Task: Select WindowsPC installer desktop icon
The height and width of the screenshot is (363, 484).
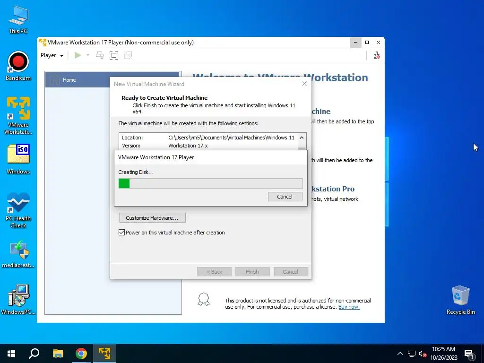Action: click(18, 299)
